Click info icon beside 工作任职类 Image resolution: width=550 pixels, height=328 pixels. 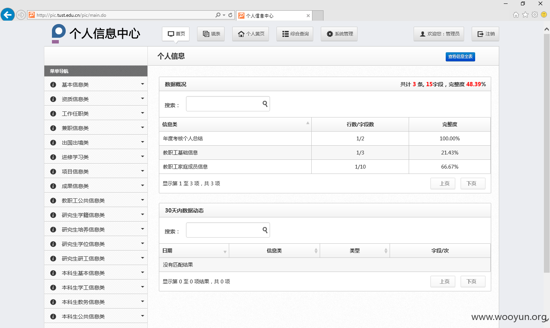coord(53,114)
